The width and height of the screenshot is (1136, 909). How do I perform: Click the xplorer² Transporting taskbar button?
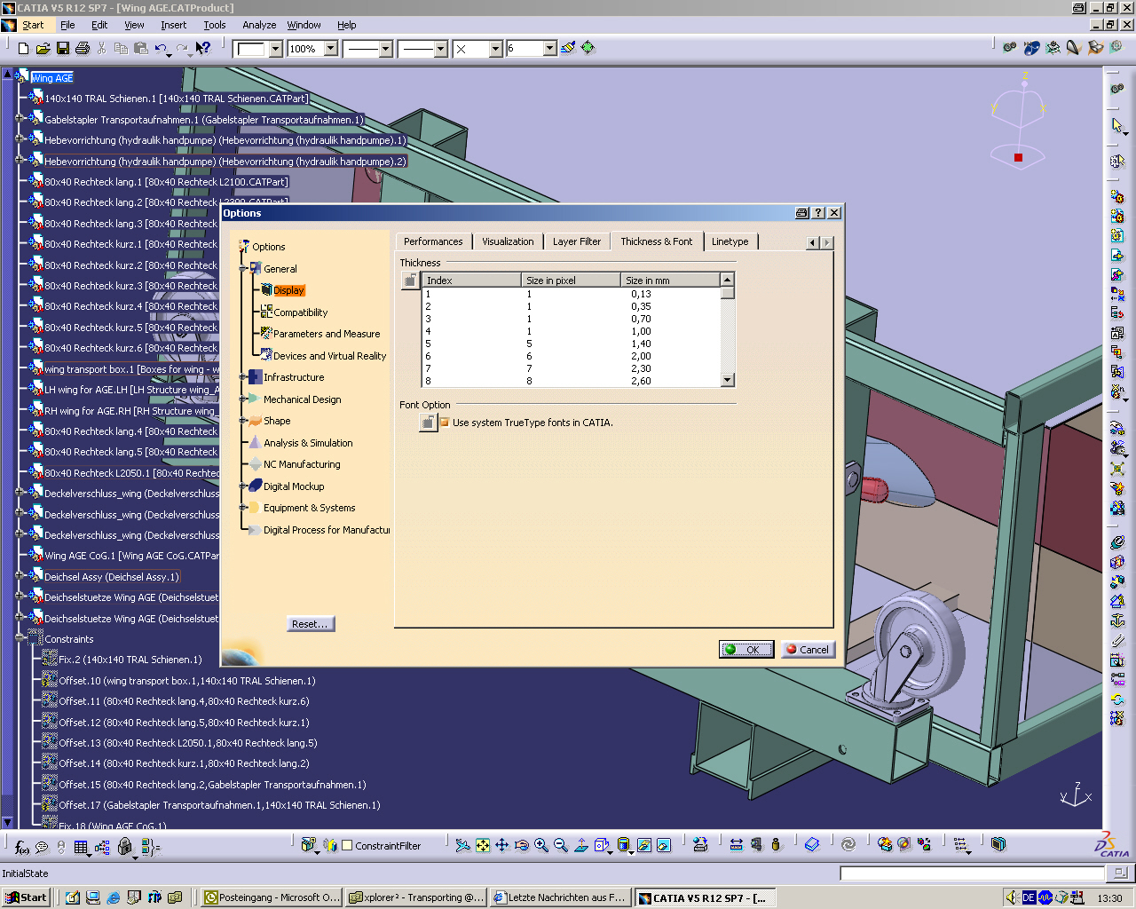tap(416, 897)
